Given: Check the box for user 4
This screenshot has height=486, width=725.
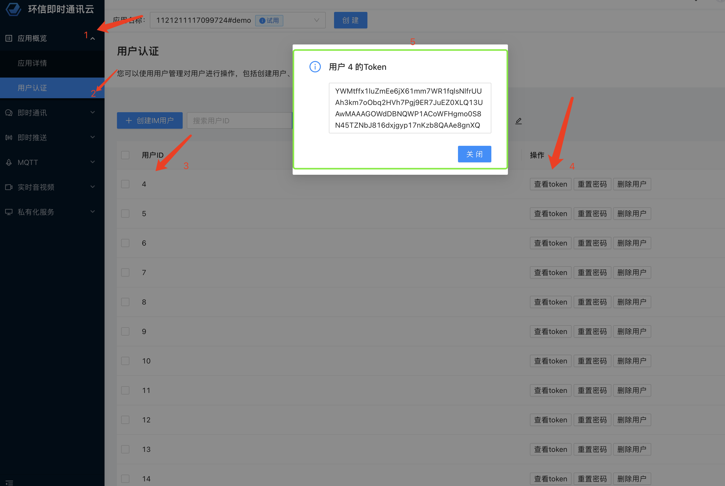Looking at the screenshot, I should (x=125, y=184).
